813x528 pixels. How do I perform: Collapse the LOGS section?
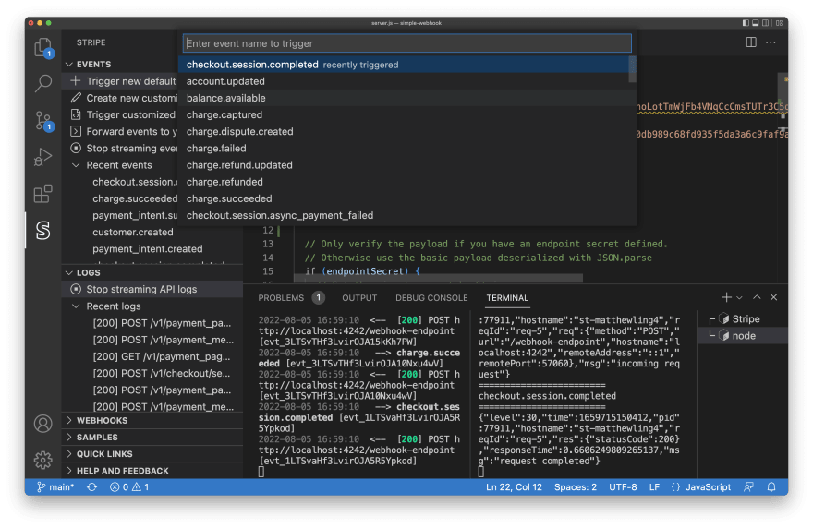(69, 272)
